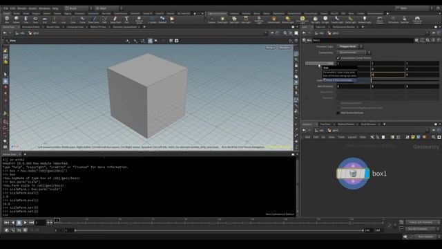Add a Sky Light from shelf

click(315, 20)
